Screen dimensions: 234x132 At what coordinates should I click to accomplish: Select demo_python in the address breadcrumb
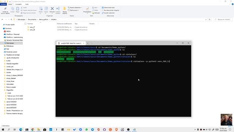tap(44, 19)
